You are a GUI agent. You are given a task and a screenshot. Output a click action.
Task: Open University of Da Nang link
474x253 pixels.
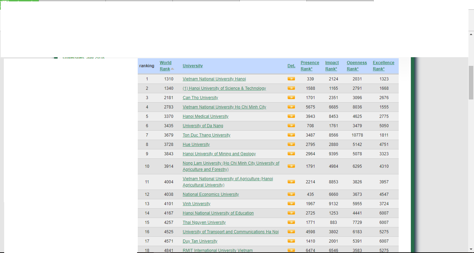[203, 126]
